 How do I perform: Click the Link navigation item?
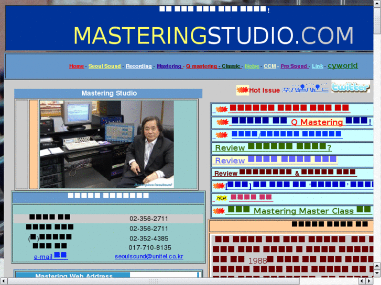tap(318, 66)
